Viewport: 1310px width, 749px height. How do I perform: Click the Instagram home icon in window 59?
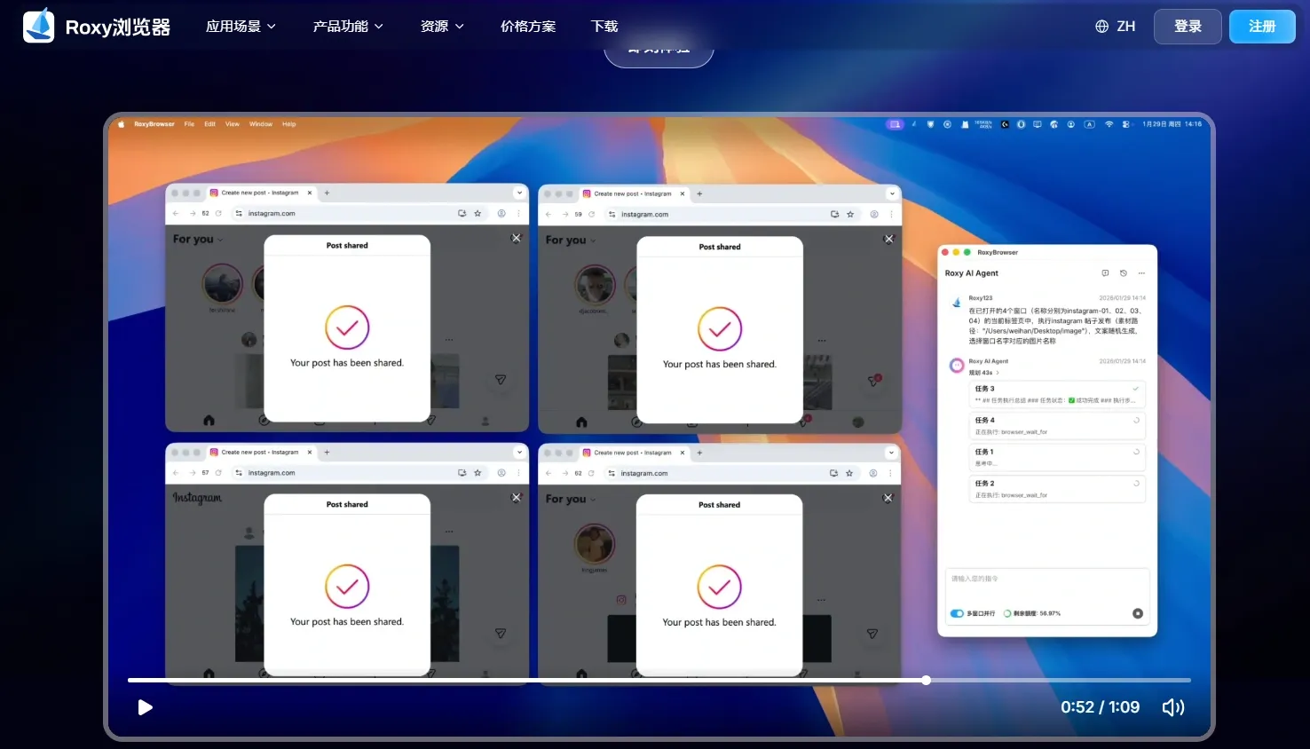click(x=581, y=422)
